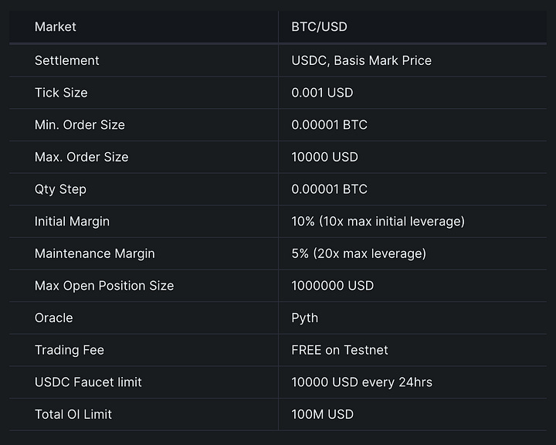556x445 pixels.
Task: Select the FREE on Testnet value
Action: 340,350
